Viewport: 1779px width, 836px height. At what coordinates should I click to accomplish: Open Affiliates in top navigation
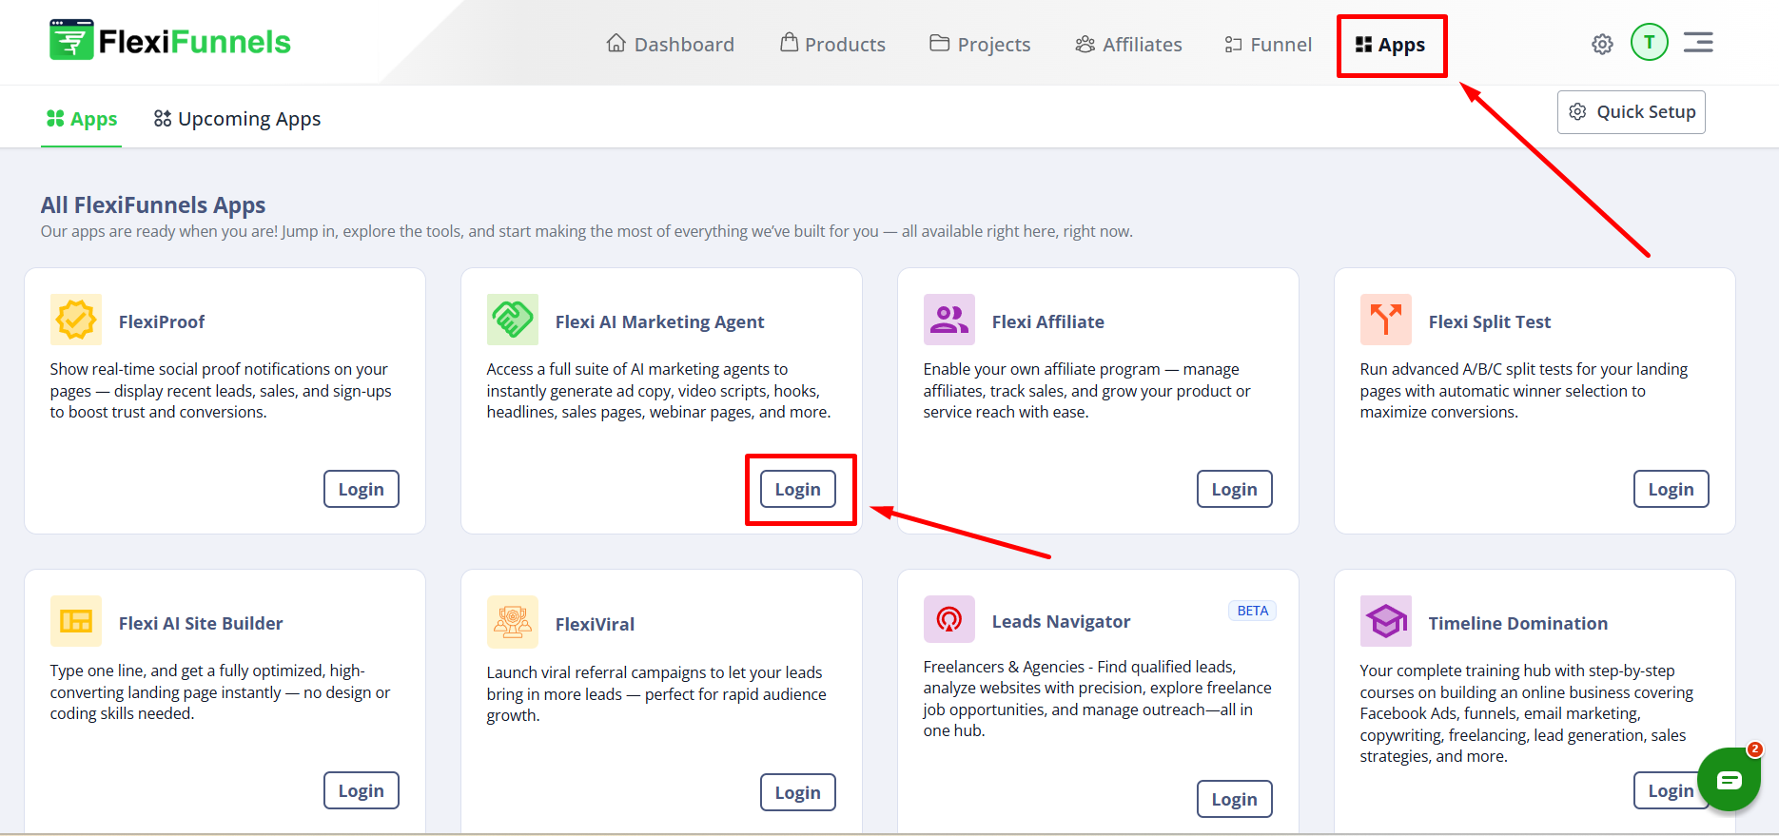click(1128, 44)
